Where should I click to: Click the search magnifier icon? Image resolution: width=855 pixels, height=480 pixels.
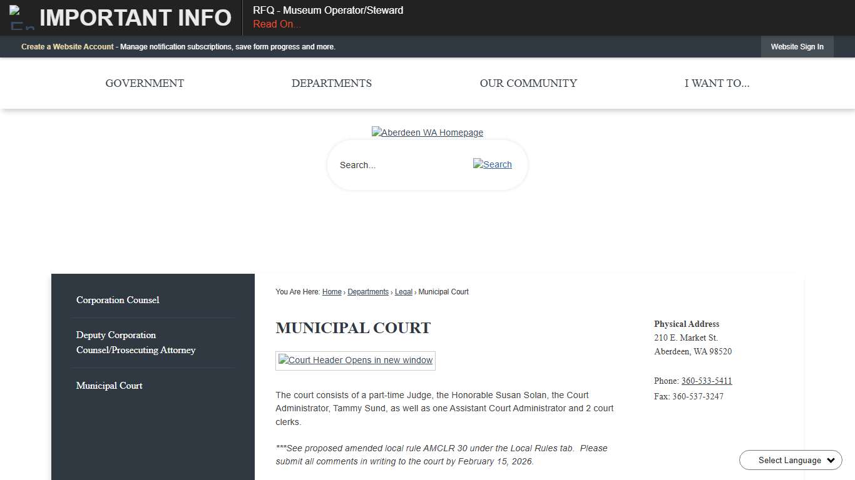492,164
